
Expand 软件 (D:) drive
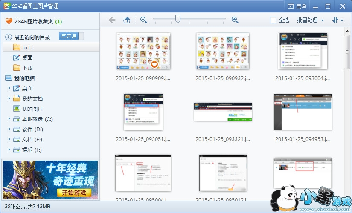[x=9, y=129]
